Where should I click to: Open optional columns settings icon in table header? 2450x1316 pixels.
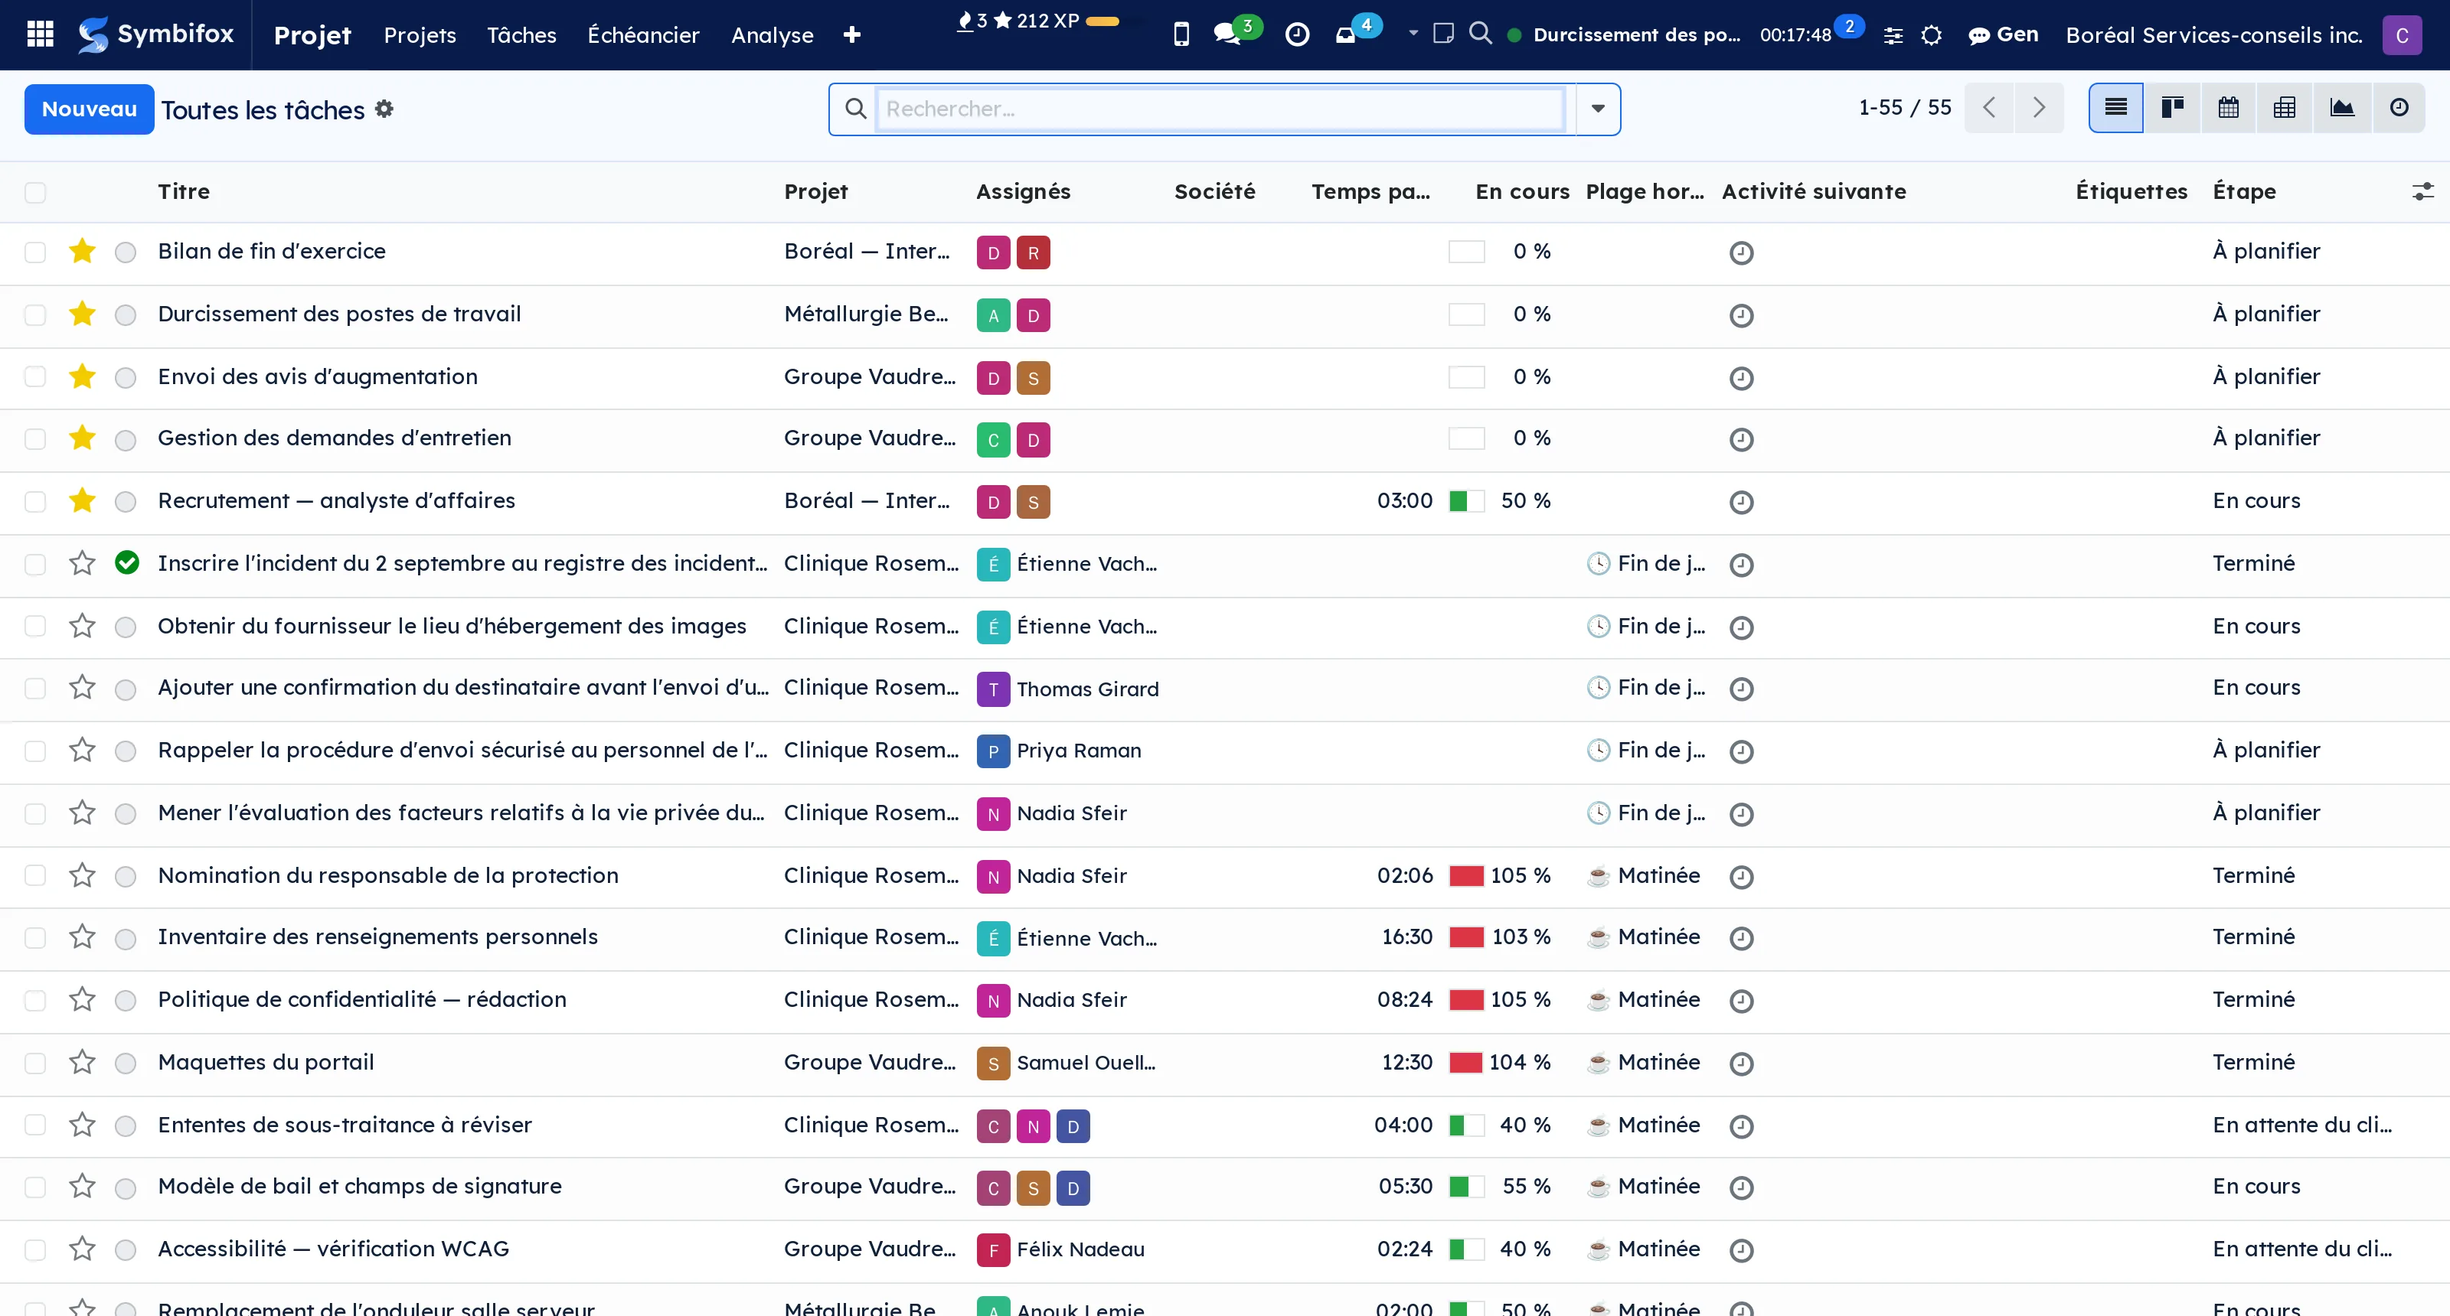coord(2422,192)
